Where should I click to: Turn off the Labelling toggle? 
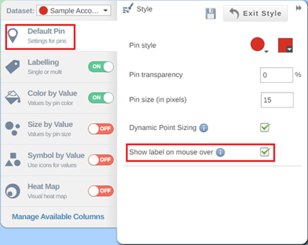pyautogui.click(x=101, y=67)
